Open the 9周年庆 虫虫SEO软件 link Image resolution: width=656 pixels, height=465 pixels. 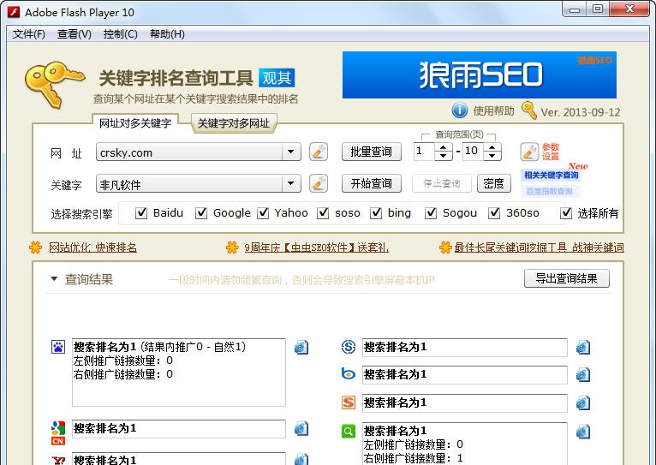click(x=316, y=247)
